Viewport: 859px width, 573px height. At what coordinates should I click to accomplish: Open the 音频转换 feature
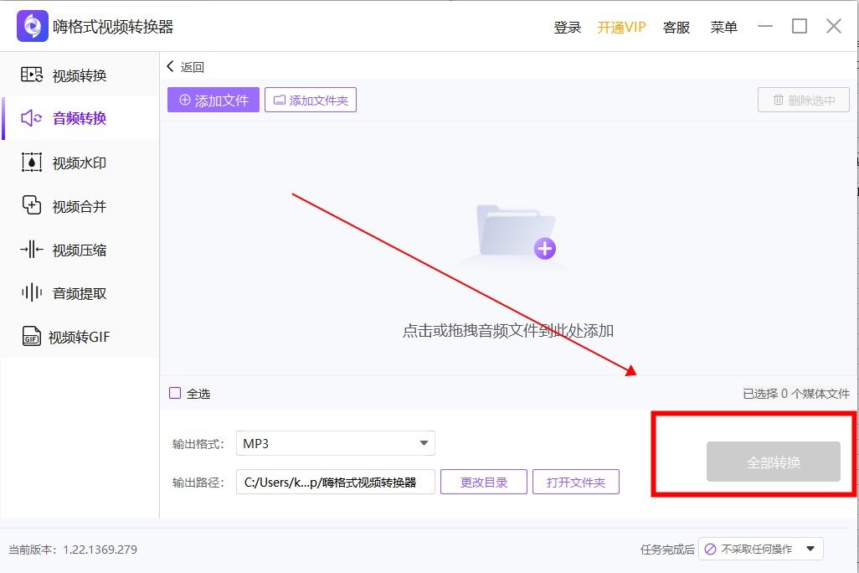click(71, 118)
